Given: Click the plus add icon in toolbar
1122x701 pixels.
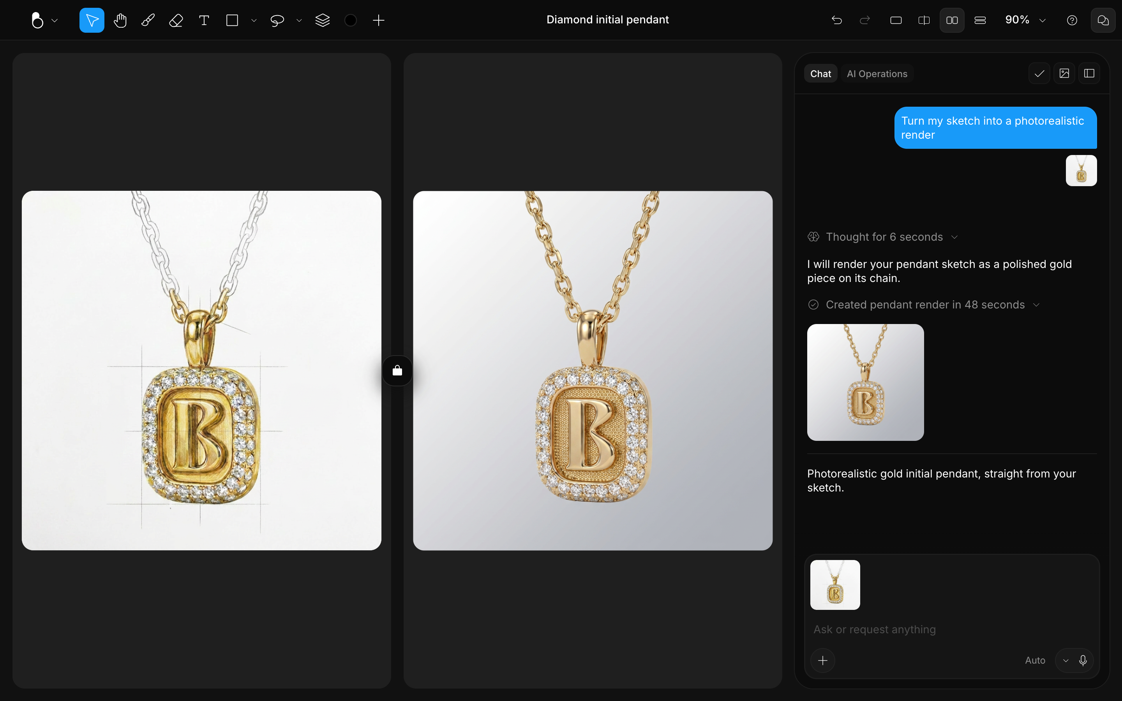Looking at the screenshot, I should pyautogui.click(x=379, y=20).
